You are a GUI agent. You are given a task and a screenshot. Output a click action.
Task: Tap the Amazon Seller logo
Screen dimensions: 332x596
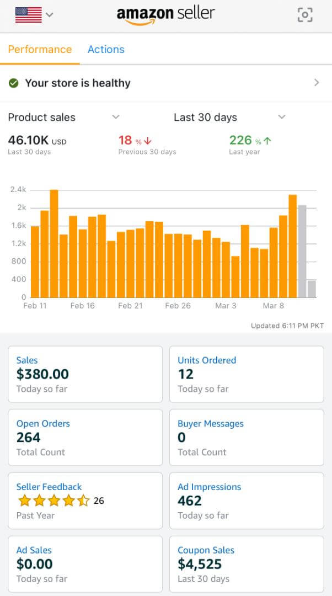point(165,15)
